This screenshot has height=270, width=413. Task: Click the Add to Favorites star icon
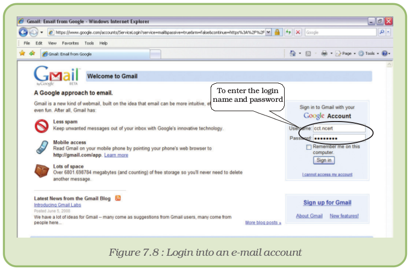[x=32, y=53]
